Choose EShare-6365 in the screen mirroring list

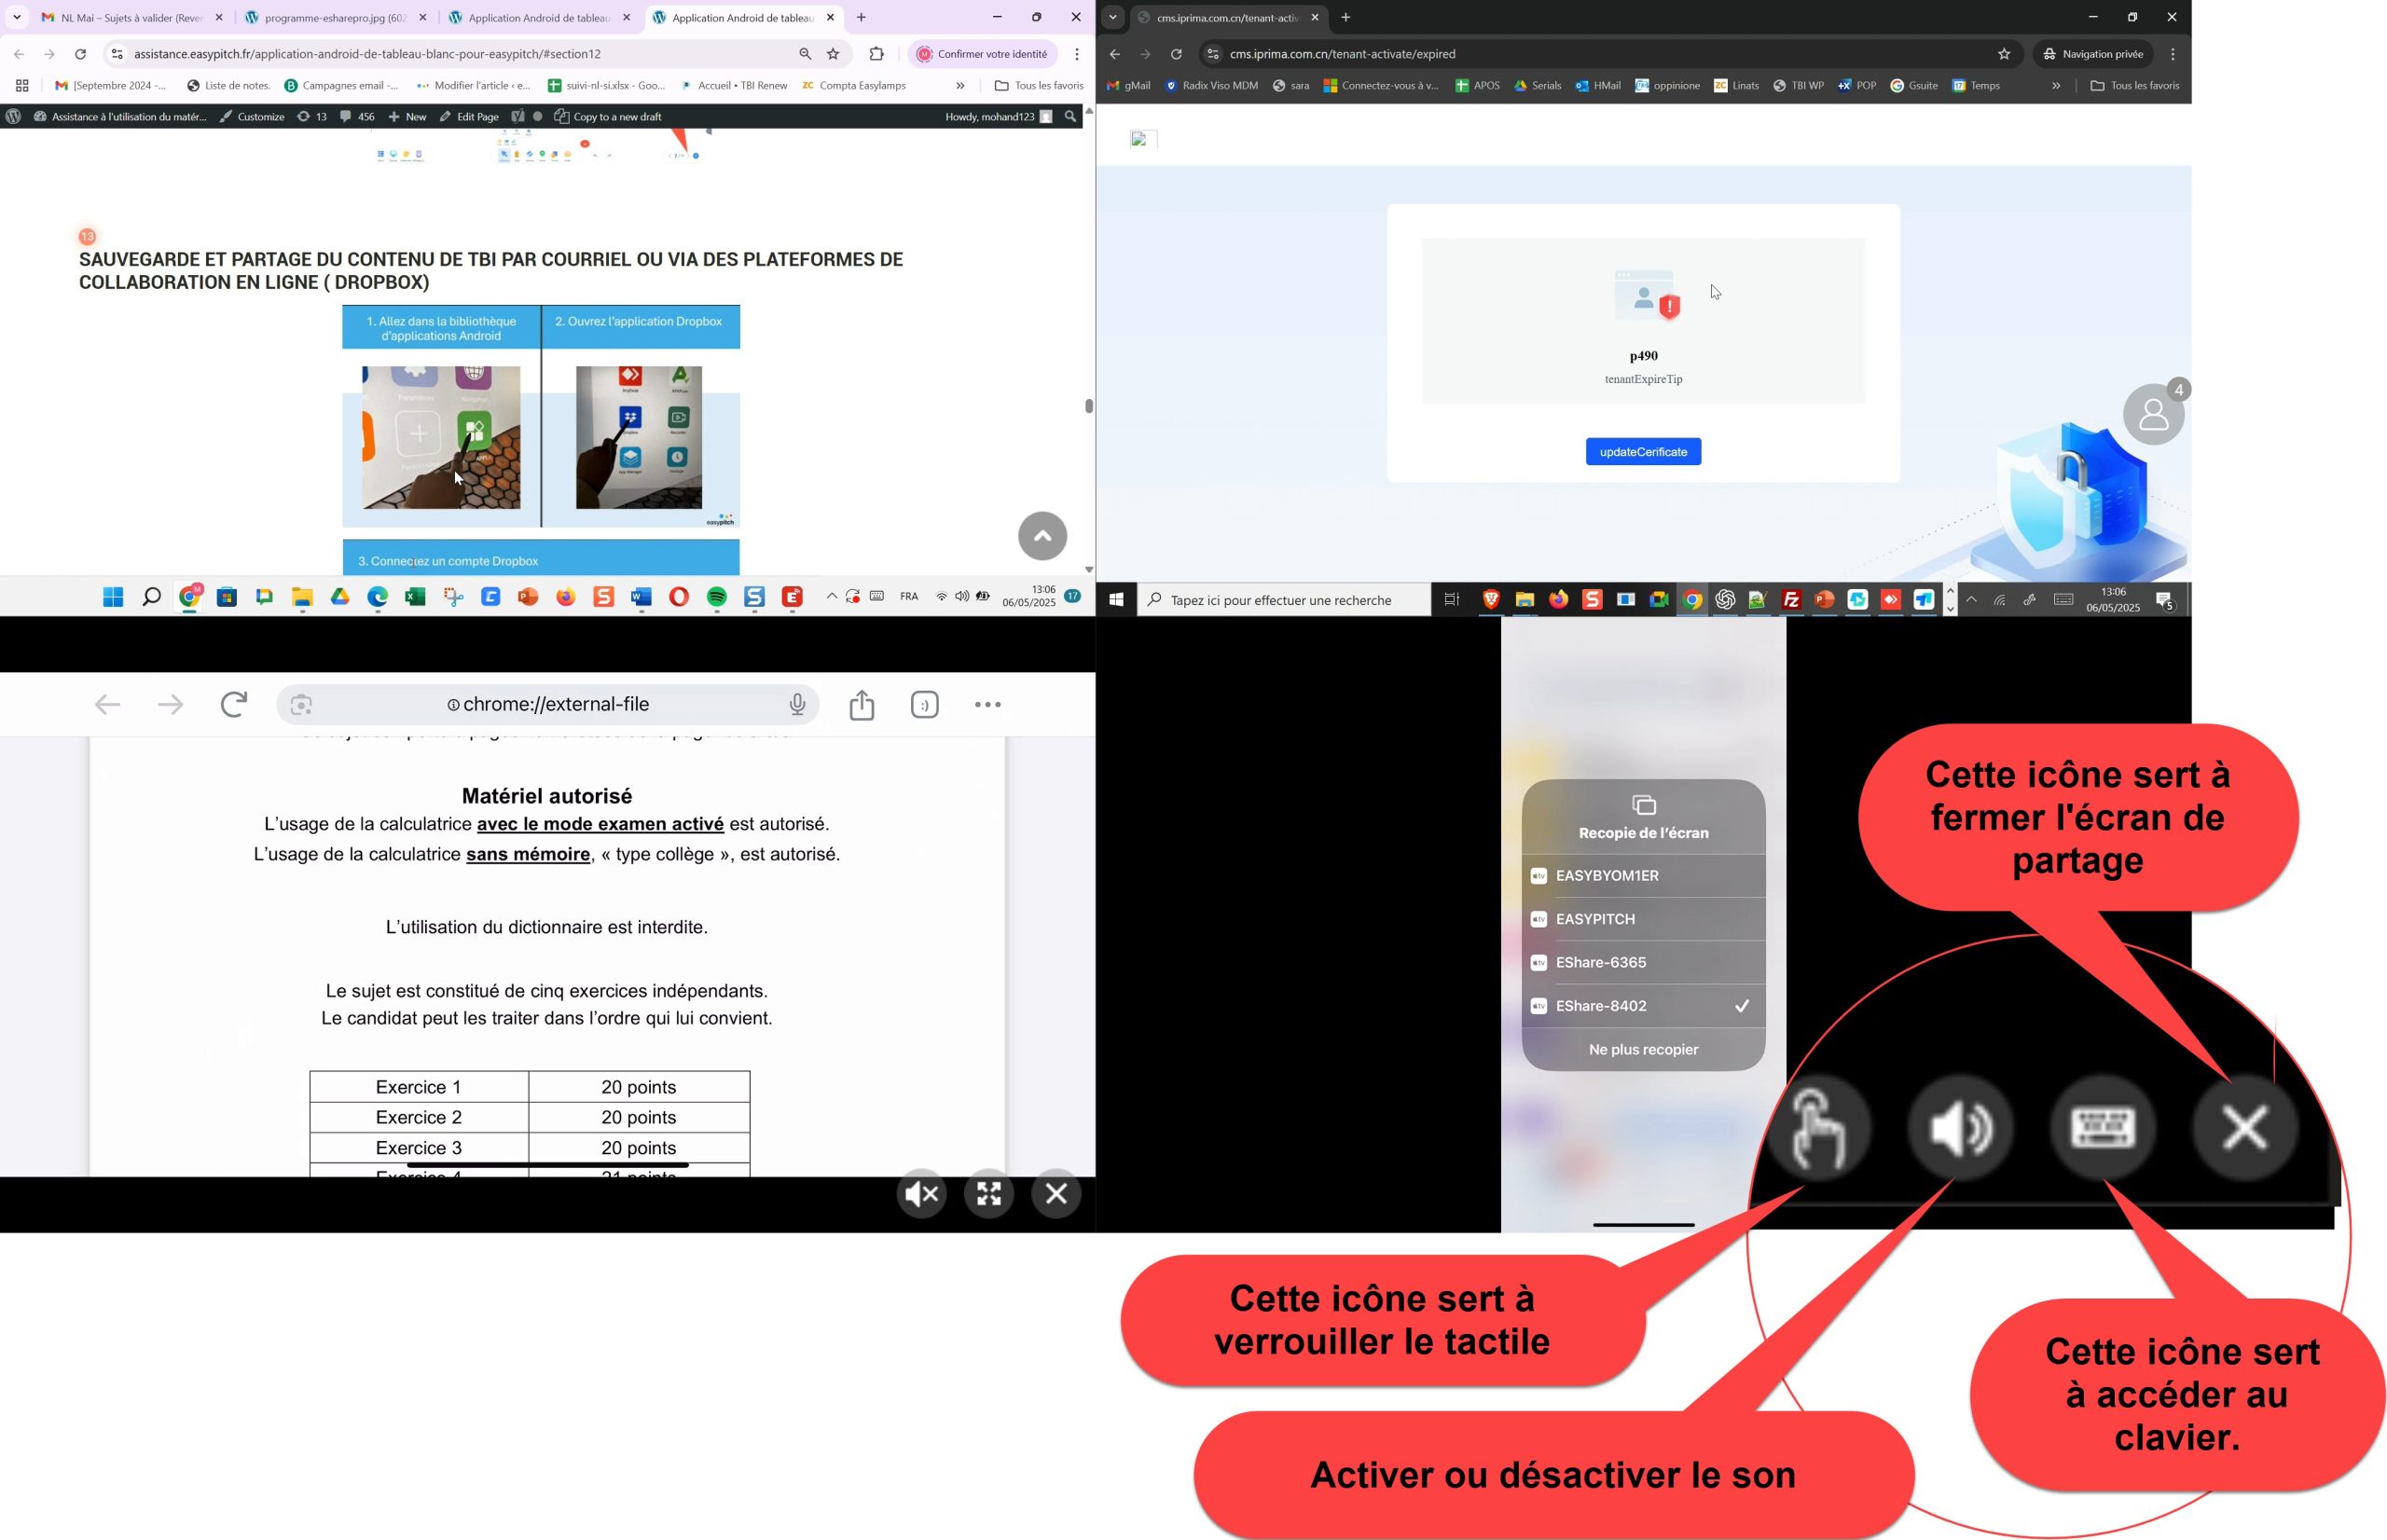click(x=1643, y=963)
